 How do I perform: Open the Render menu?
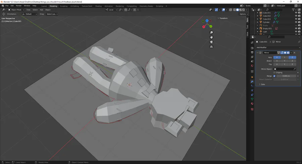(x=19, y=6)
